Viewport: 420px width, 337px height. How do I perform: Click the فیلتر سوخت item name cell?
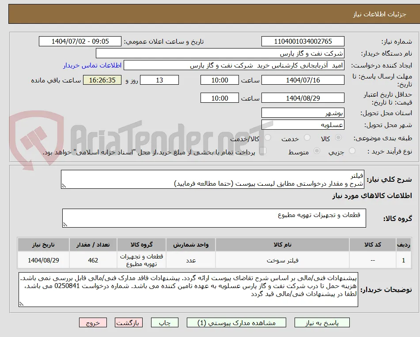[x=282, y=260]
